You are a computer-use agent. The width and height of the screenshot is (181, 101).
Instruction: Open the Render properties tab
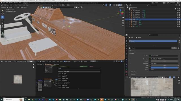tap(126, 41)
